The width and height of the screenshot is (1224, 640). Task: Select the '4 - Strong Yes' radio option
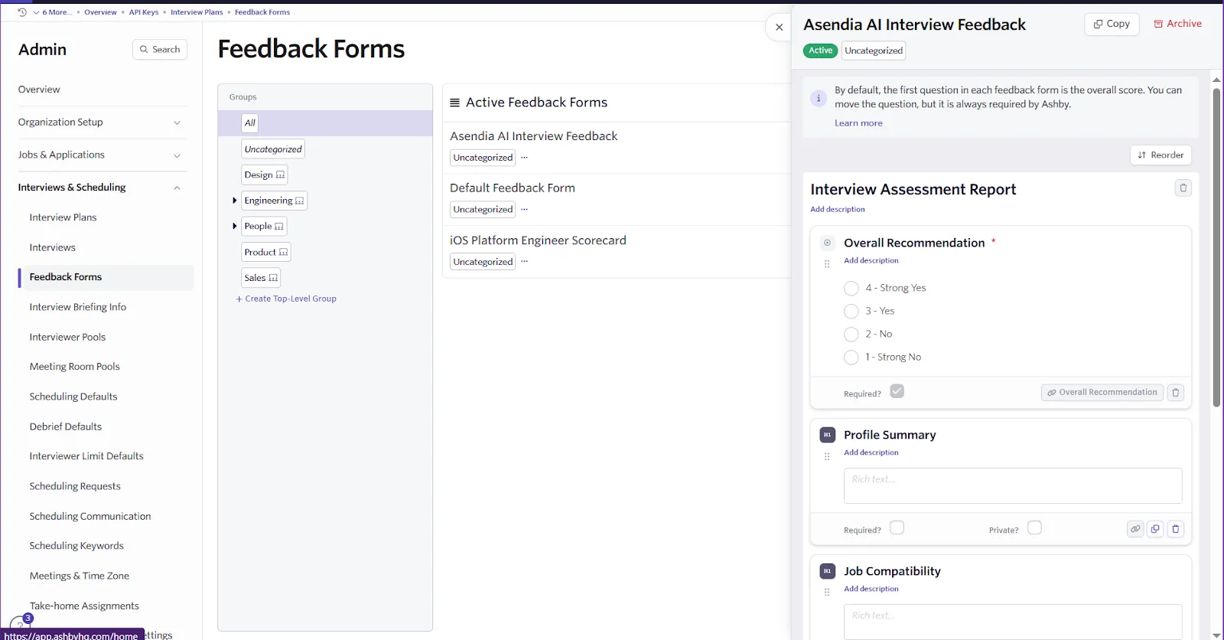click(x=851, y=289)
